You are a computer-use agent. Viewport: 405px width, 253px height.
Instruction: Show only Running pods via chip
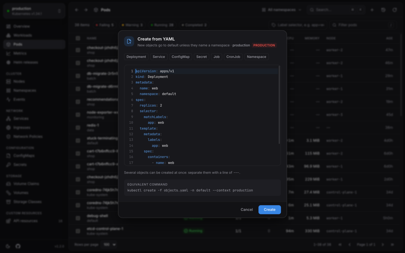click(162, 25)
